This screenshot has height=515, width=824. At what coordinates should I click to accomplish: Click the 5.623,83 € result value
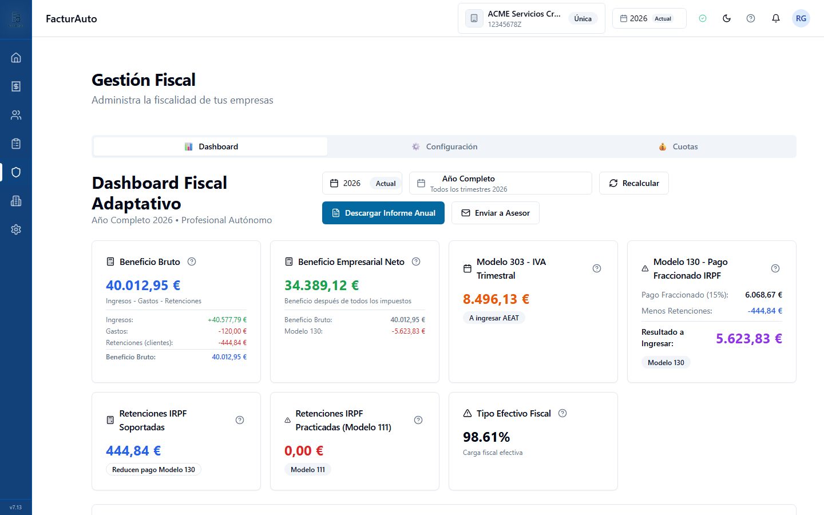tap(749, 338)
